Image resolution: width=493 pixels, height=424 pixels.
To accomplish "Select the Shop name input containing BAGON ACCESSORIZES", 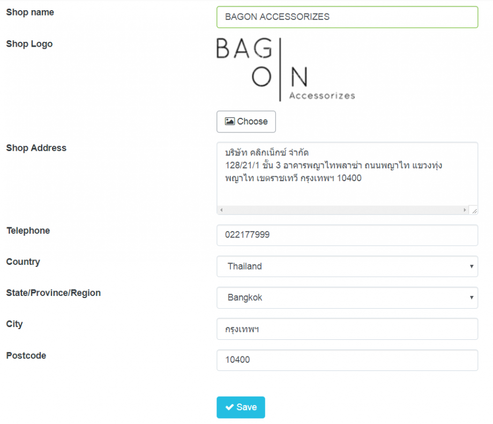I will 347,17.
